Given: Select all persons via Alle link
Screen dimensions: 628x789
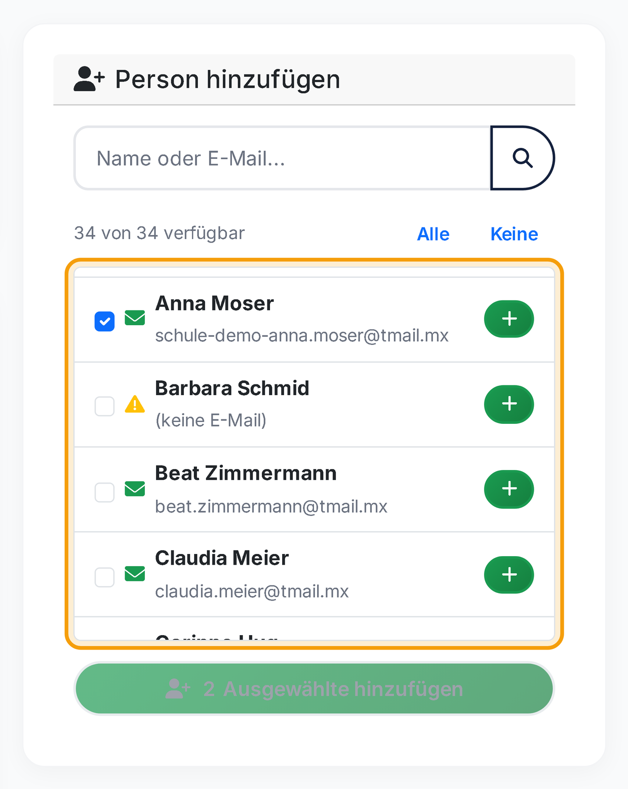Looking at the screenshot, I should pos(433,234).
